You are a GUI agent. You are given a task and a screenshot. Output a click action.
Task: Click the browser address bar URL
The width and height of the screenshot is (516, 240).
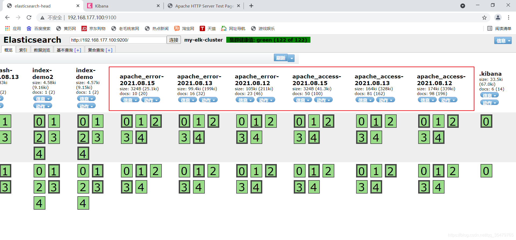(92, 17)
